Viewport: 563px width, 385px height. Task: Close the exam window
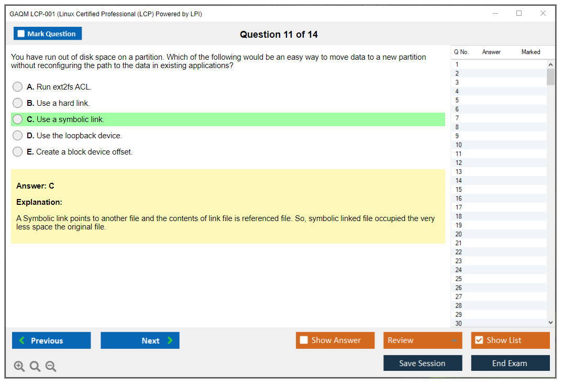pyautogui.click(x=543, y=14)
